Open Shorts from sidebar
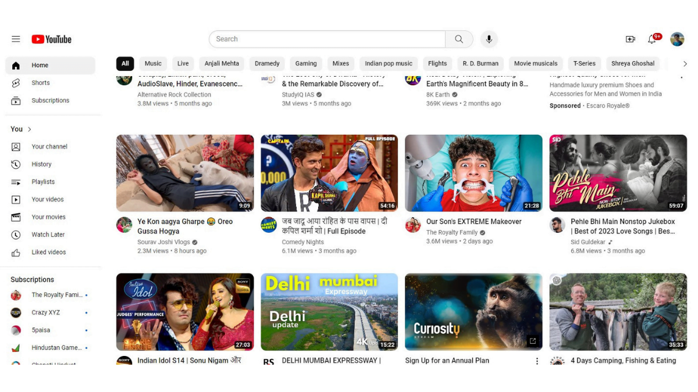The image size is (698, 392). tap(50, 83)
